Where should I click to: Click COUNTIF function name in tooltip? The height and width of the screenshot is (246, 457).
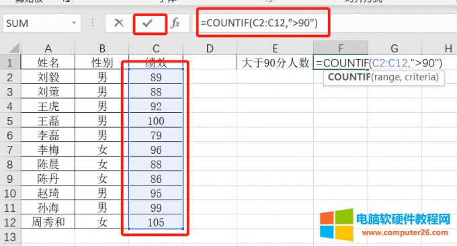pyautogui.click(x=349, y=77)
